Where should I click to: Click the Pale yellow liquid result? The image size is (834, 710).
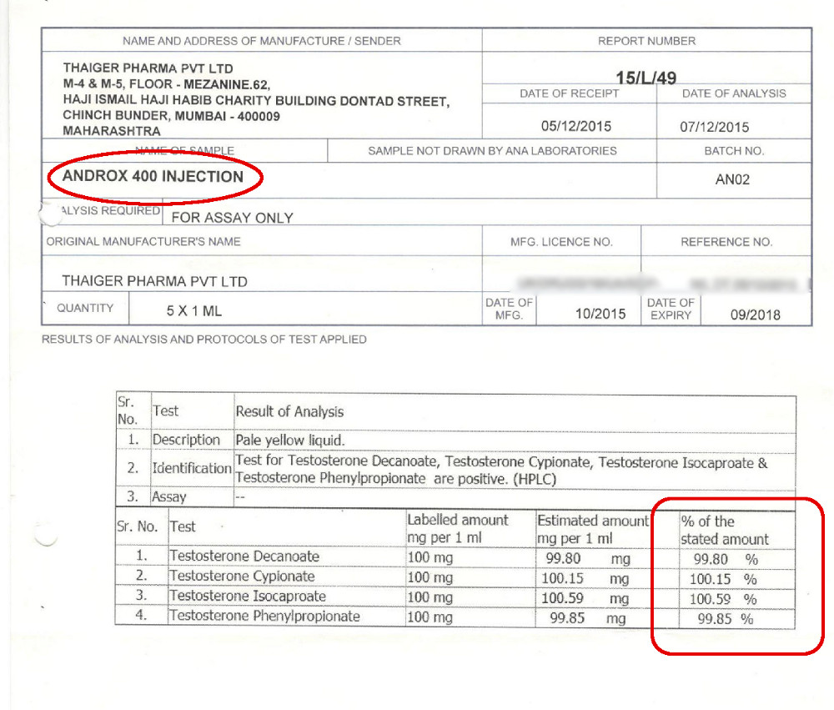click(x=290, y=441)
